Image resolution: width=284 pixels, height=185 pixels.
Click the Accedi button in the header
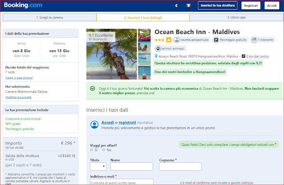coord(272,6)
